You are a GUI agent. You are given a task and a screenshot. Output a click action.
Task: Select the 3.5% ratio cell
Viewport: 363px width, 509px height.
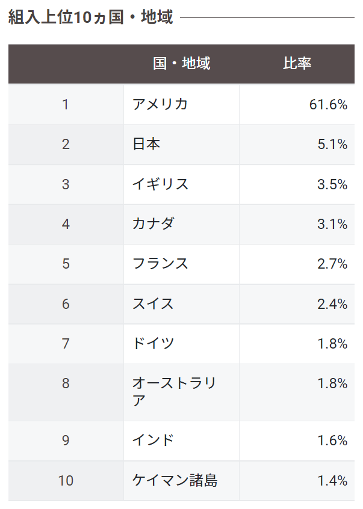297,184
